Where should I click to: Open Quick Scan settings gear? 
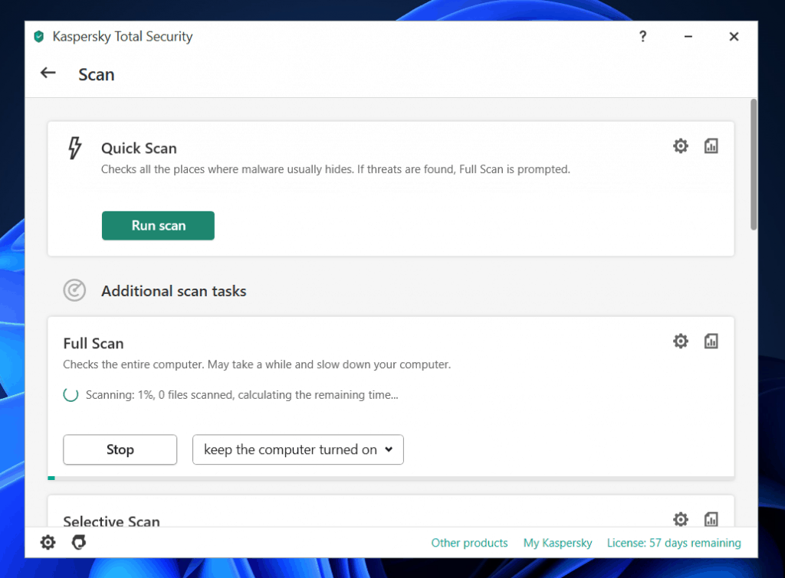point(680,145)
